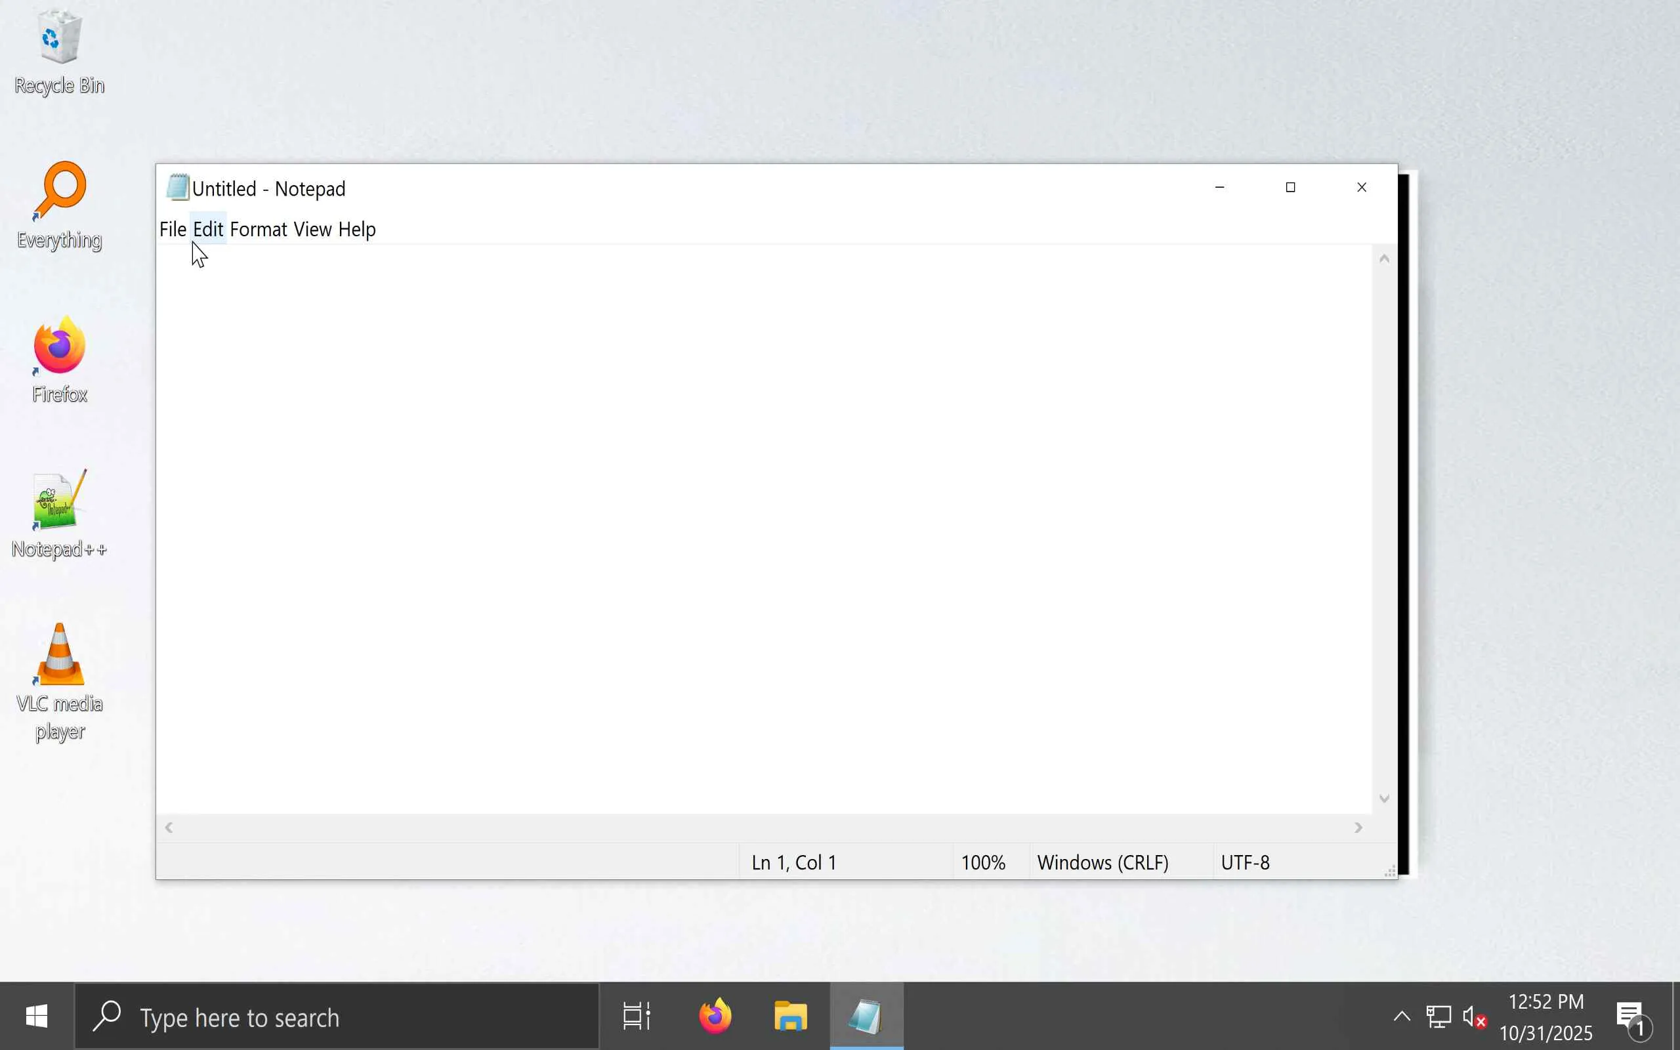Open the Recycle Bin desktop icon

point(59,50)
